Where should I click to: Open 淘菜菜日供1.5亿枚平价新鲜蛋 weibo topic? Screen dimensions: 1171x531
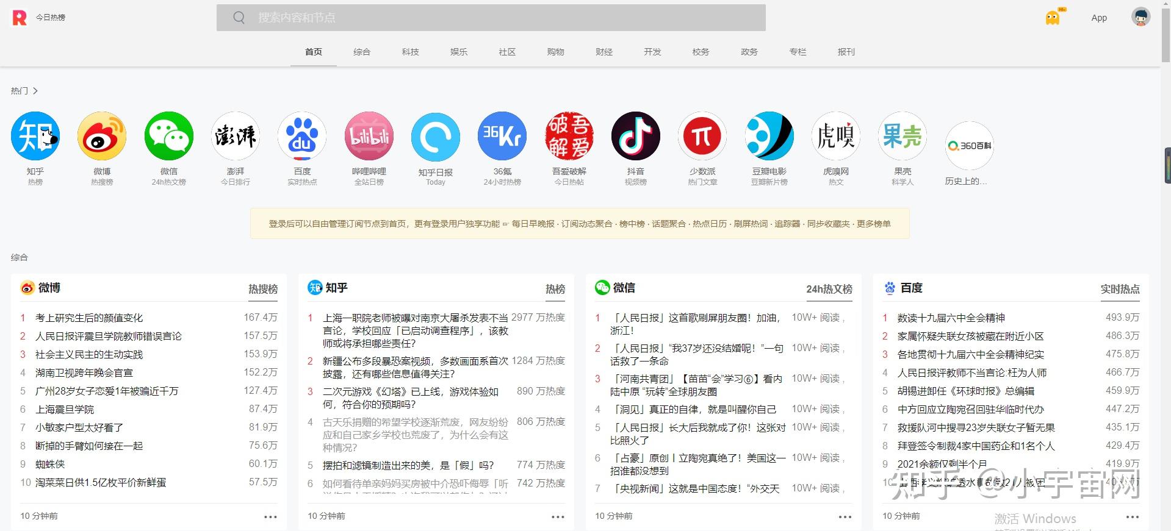(x=101, y=482)
